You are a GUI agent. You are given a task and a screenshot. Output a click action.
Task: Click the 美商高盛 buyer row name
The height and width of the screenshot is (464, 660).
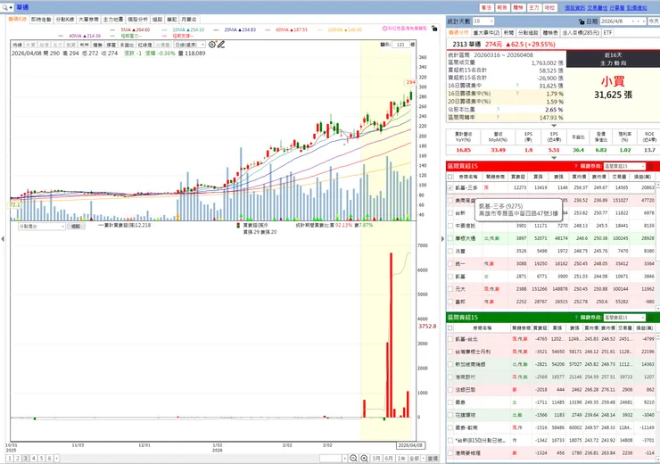click(465, 201)
